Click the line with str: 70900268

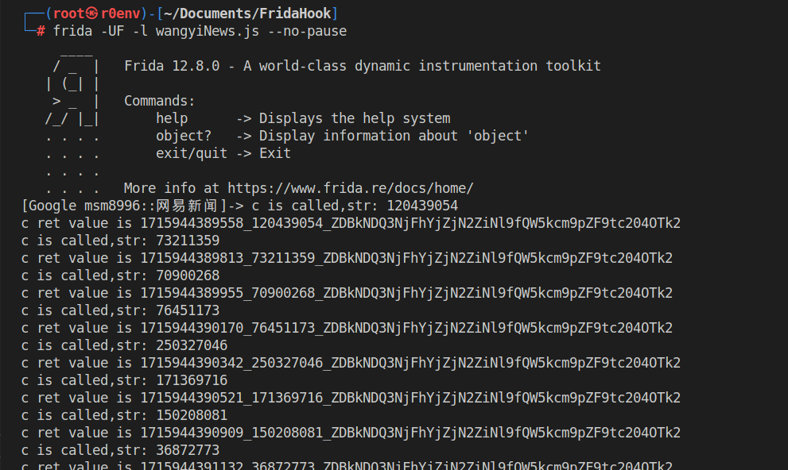click(x=121, y=275)
